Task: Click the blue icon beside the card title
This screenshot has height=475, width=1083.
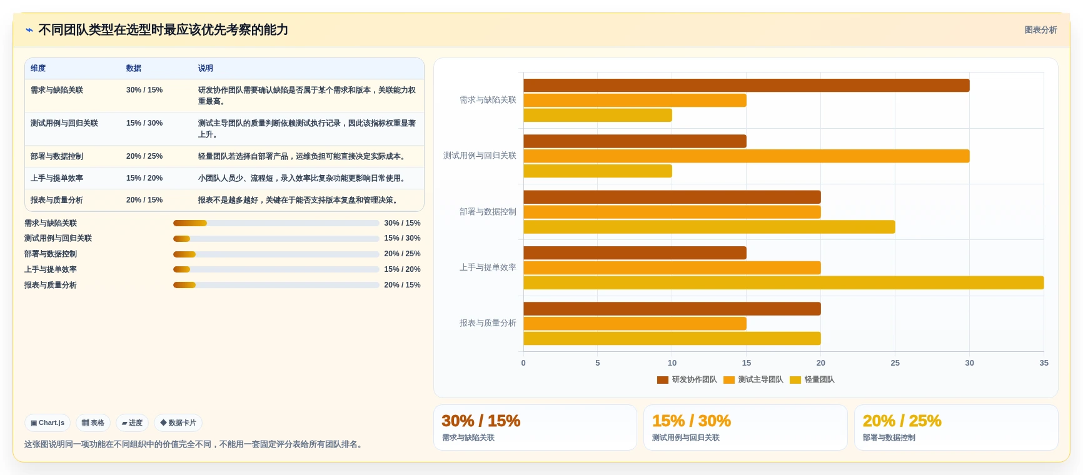Action: [x=29, y=30]
